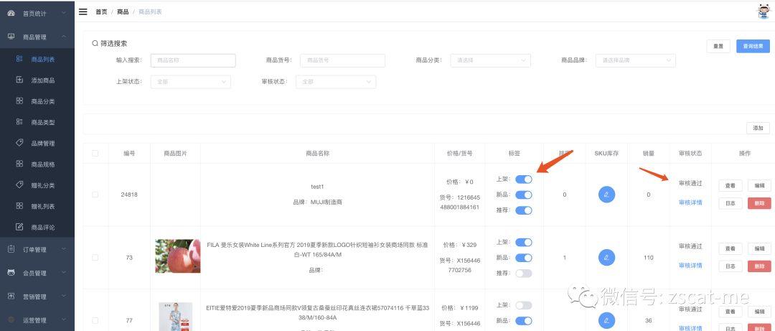Open 商品分类 menu item
The height and width of the screenshot is (331, 775).
[x=37, y=101]
